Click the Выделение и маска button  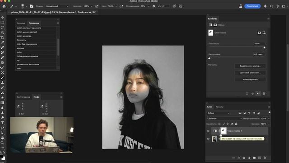click(250, 66)
